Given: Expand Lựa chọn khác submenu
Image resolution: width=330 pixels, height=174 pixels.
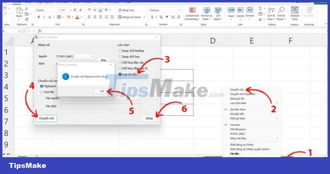Looking at the screenshot, I should [x=254, y=103].
